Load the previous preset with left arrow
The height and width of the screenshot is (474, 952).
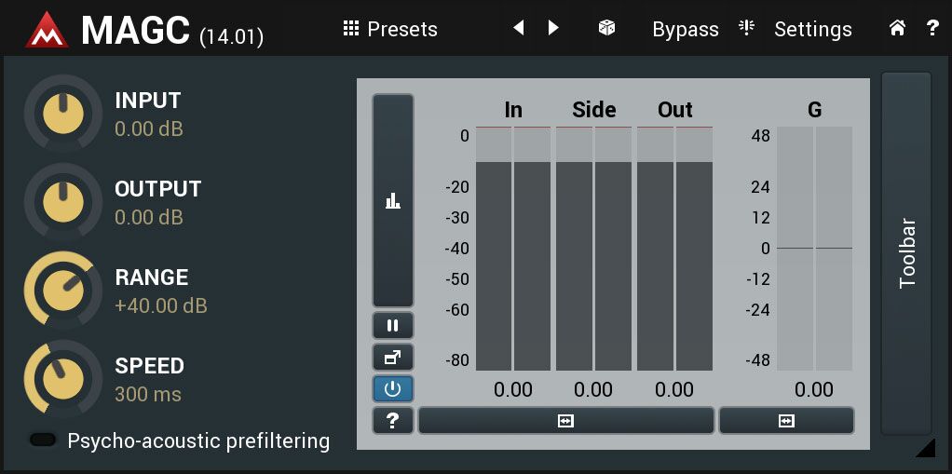click(519, 28)
